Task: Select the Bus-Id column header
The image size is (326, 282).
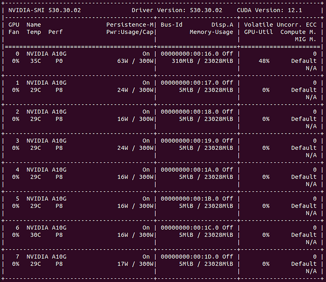Action: point(171,25)
